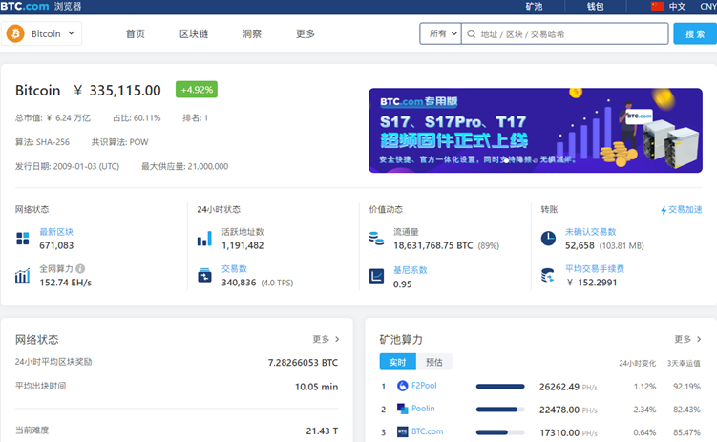The image size is (717, 442).
Task: Click the info icon next to 全网算力
Action: (x=80, y=269)
